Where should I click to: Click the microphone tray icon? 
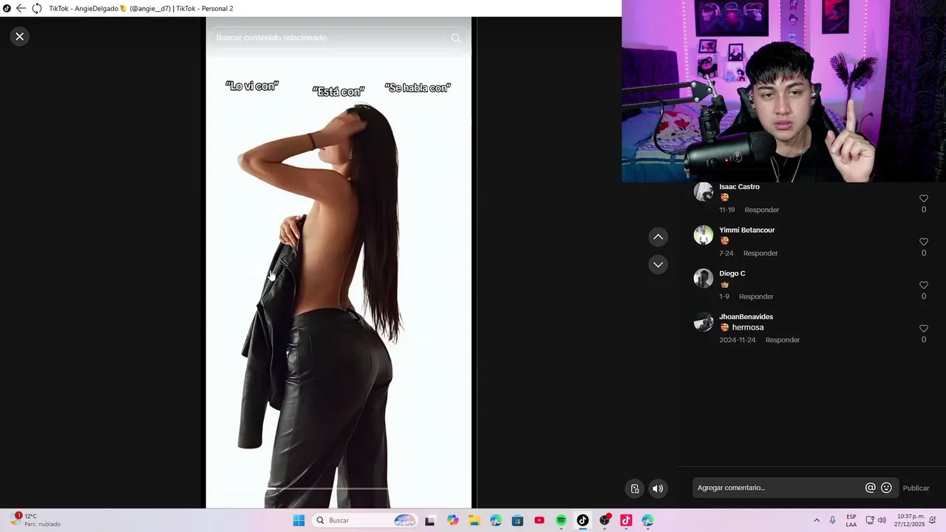833,520
